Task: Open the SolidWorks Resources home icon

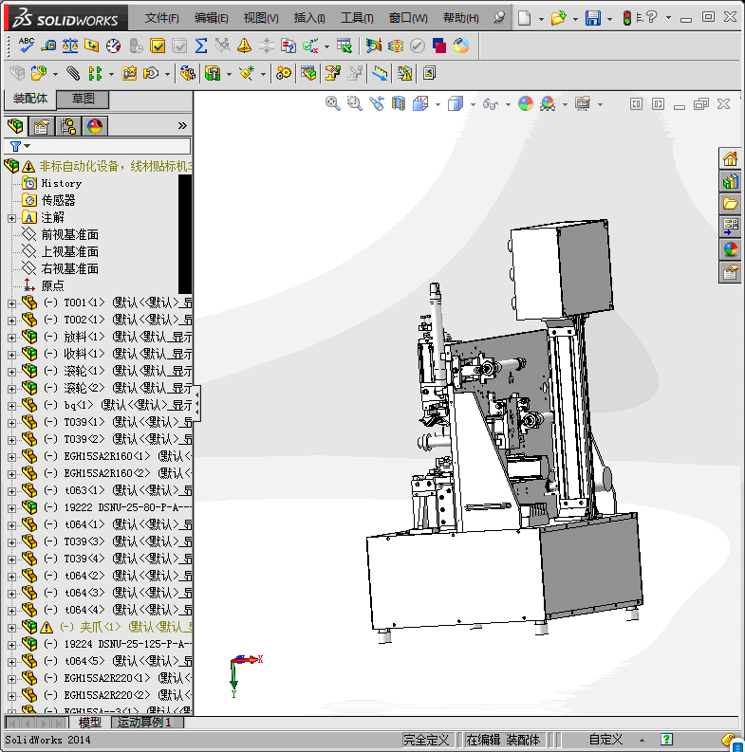Action: [730, 158]
